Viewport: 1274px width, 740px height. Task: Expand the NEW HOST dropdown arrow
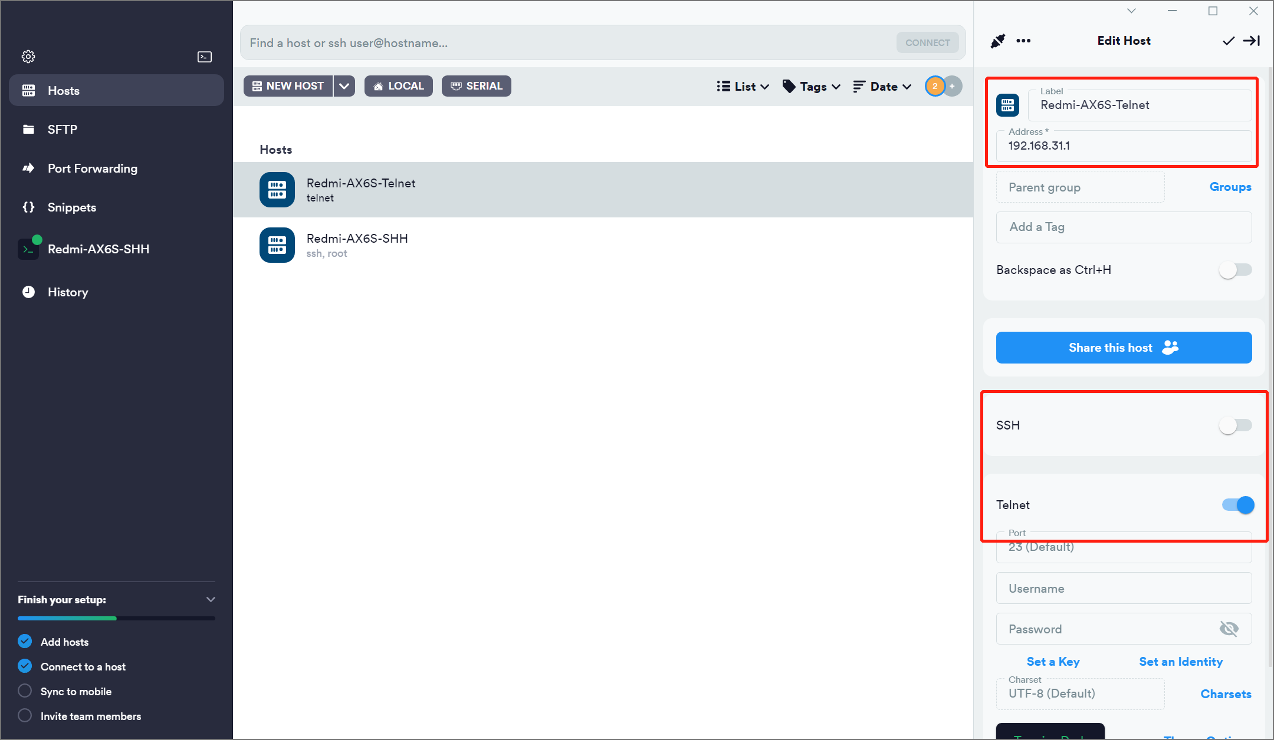[344, 86]
